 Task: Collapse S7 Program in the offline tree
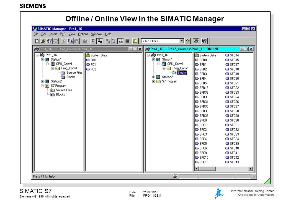pos(42,86)
